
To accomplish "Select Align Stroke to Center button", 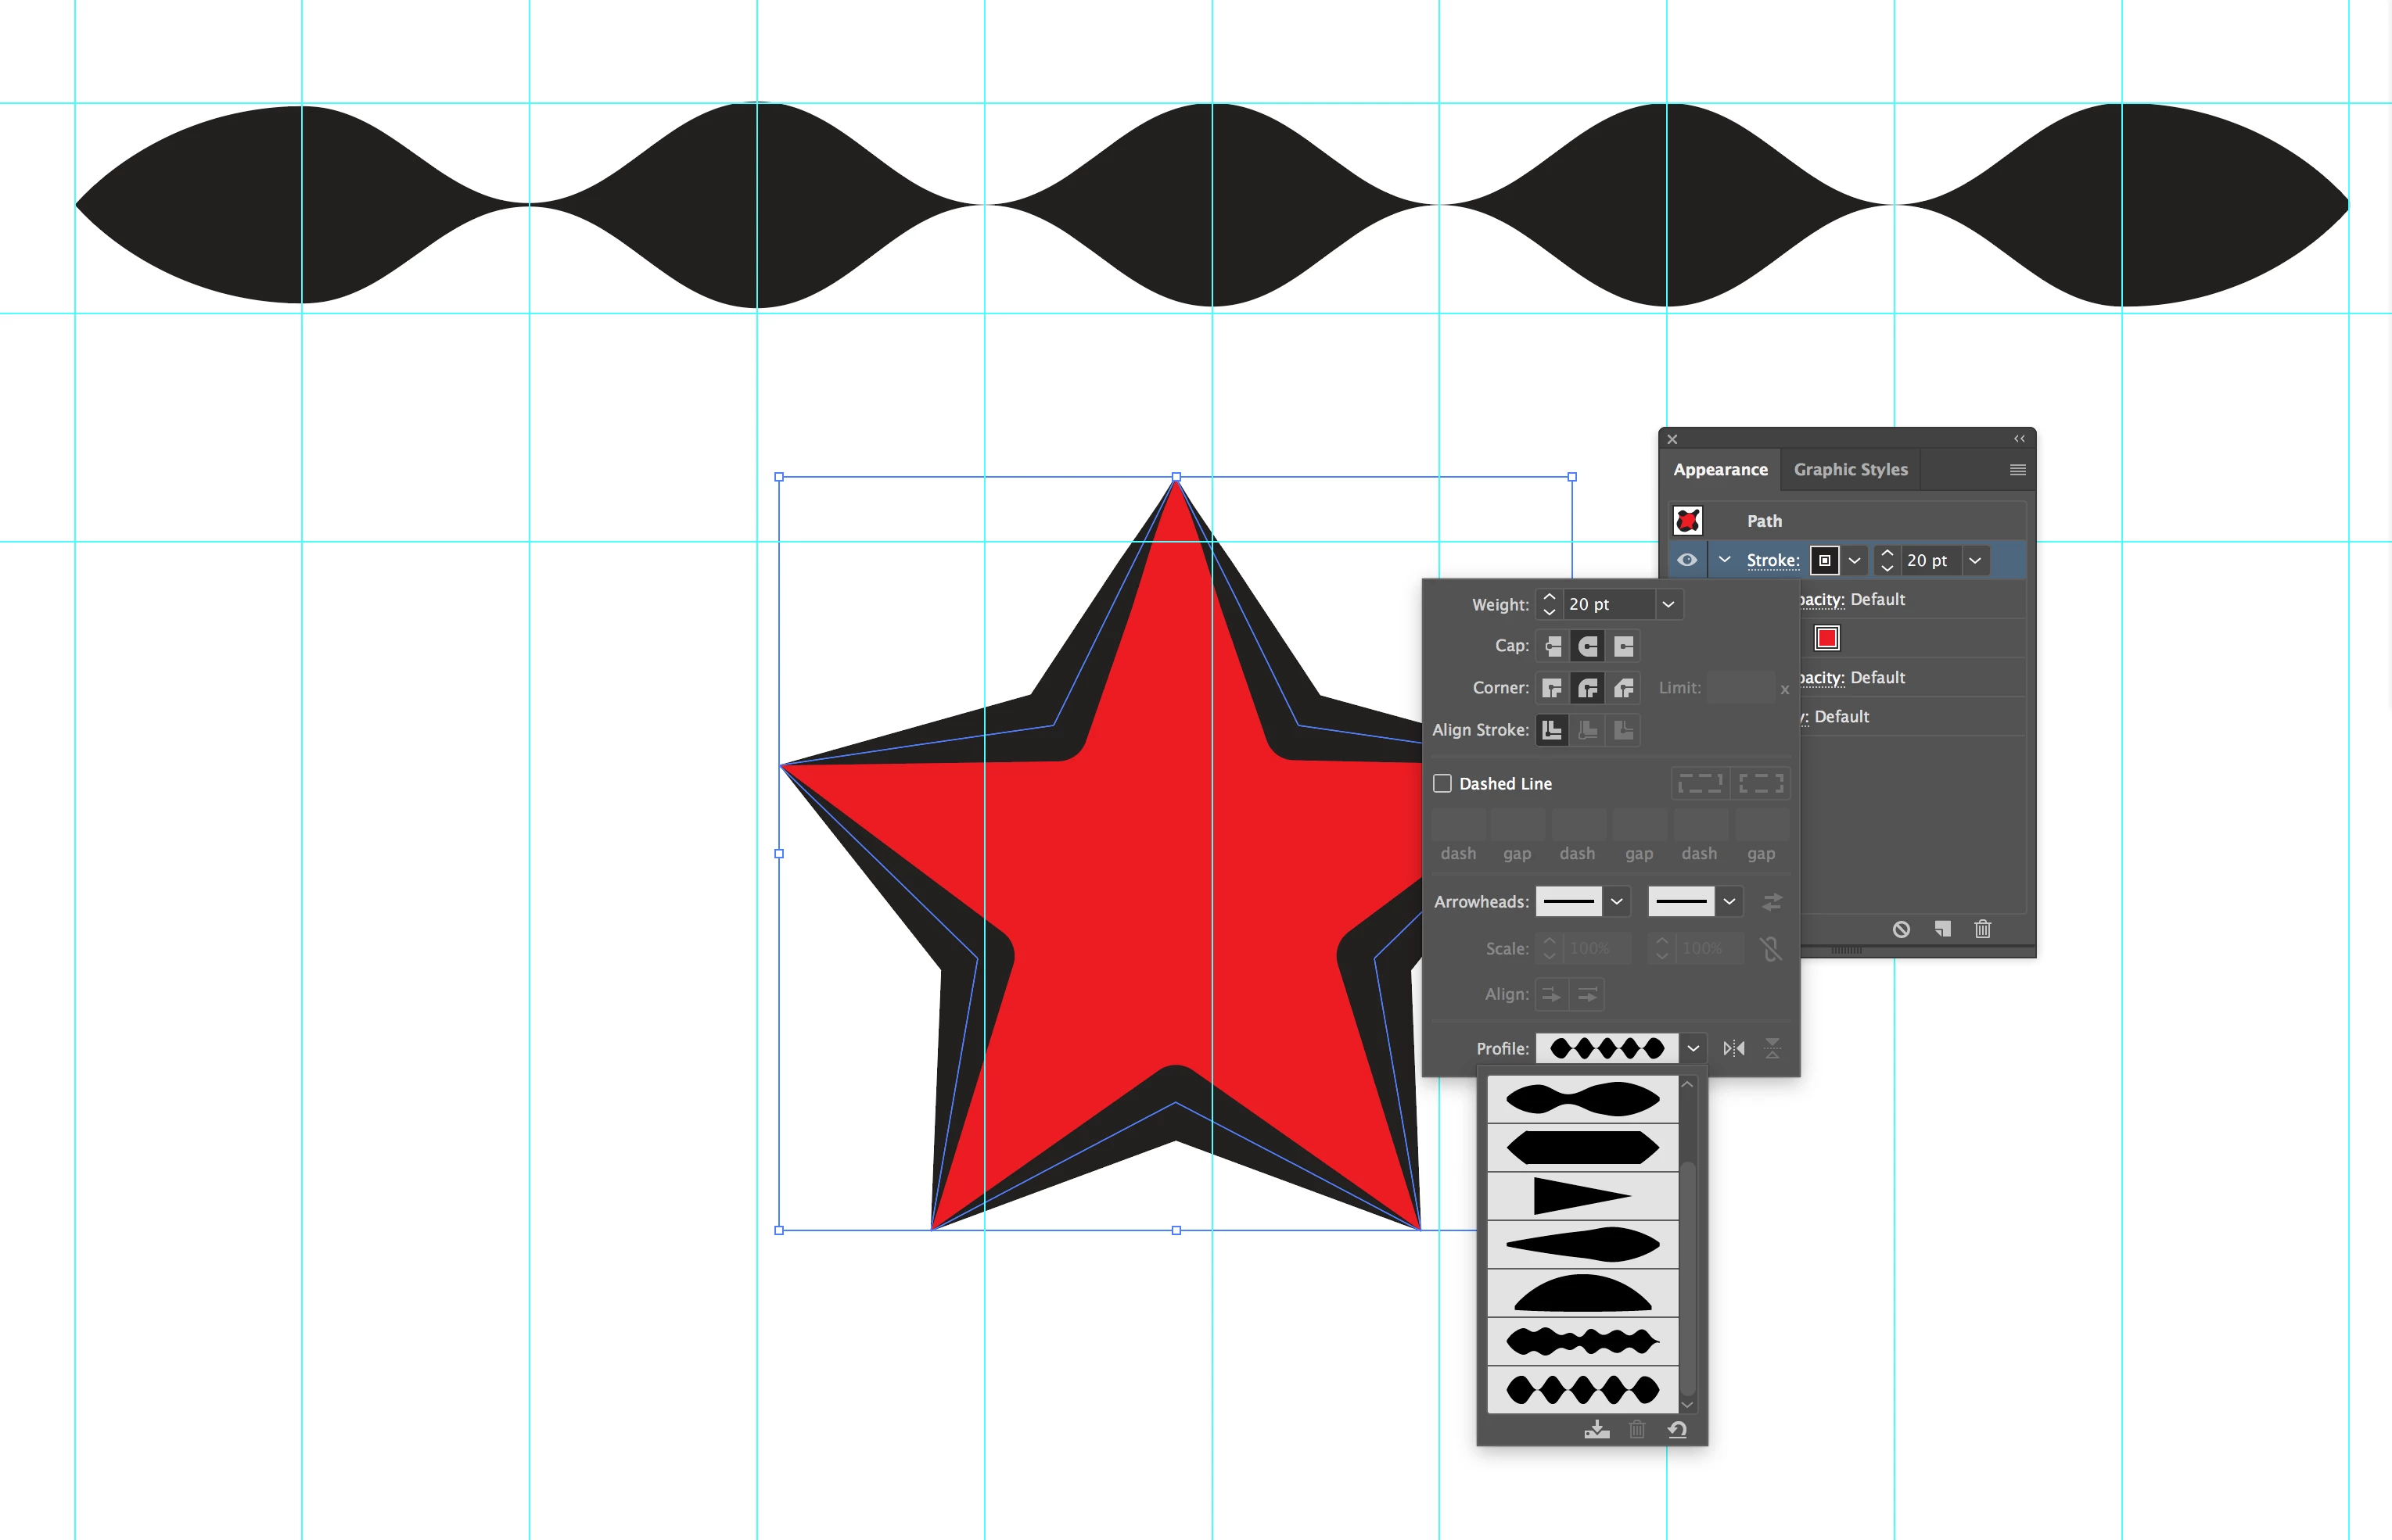I will [x=1553, y=730].
